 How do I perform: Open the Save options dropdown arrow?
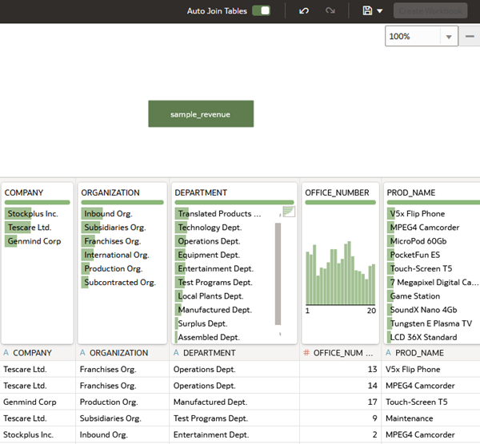[x=379, y=11]
